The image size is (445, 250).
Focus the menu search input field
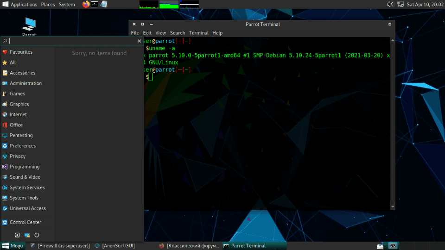72,41
